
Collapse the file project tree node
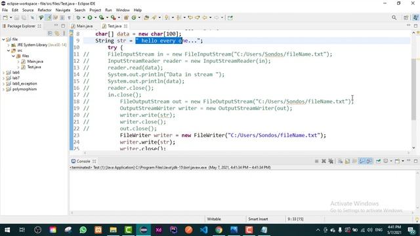[x=3, y=39]
